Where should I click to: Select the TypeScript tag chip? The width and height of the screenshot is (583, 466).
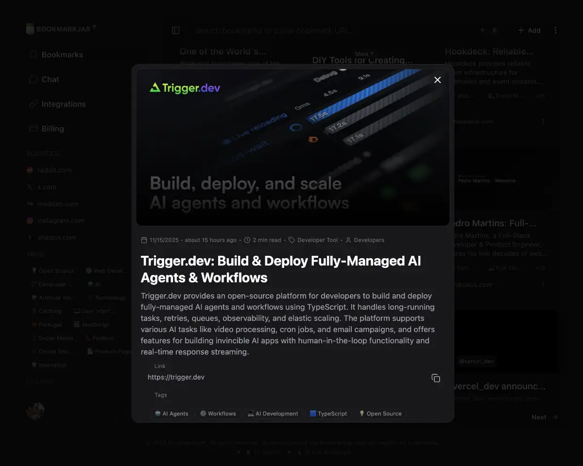click(x=328, y=414)
